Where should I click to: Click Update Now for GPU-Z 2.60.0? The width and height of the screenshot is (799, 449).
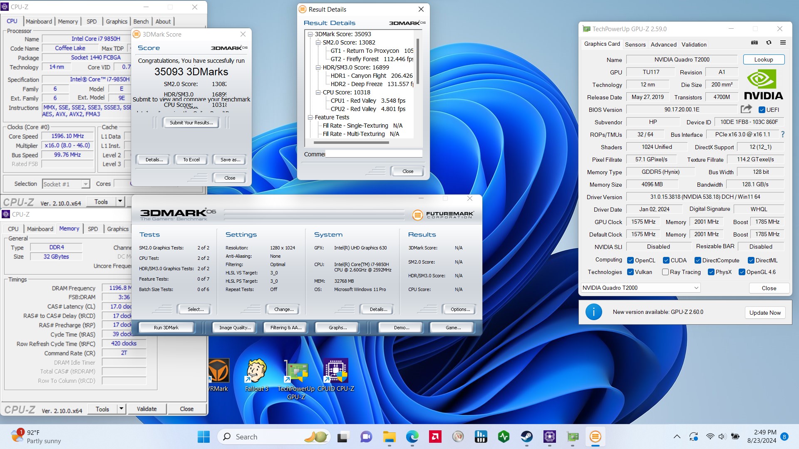click(x=765, y=313)
